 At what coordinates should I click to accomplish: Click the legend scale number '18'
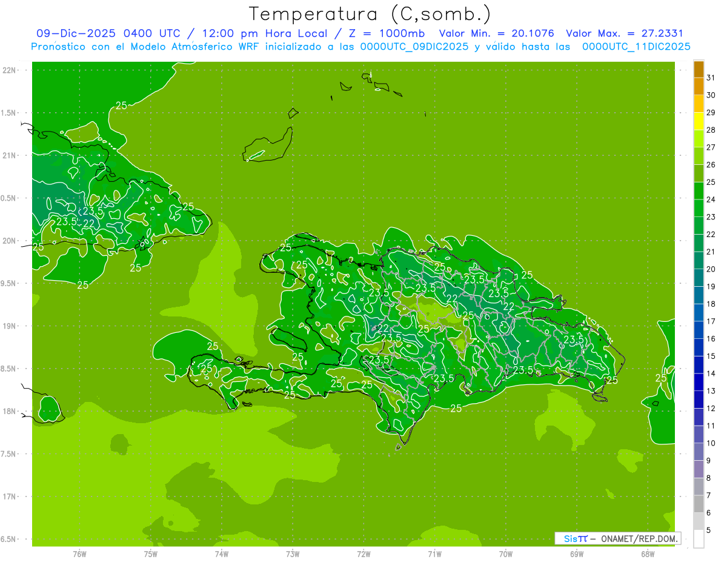[711, 304]
